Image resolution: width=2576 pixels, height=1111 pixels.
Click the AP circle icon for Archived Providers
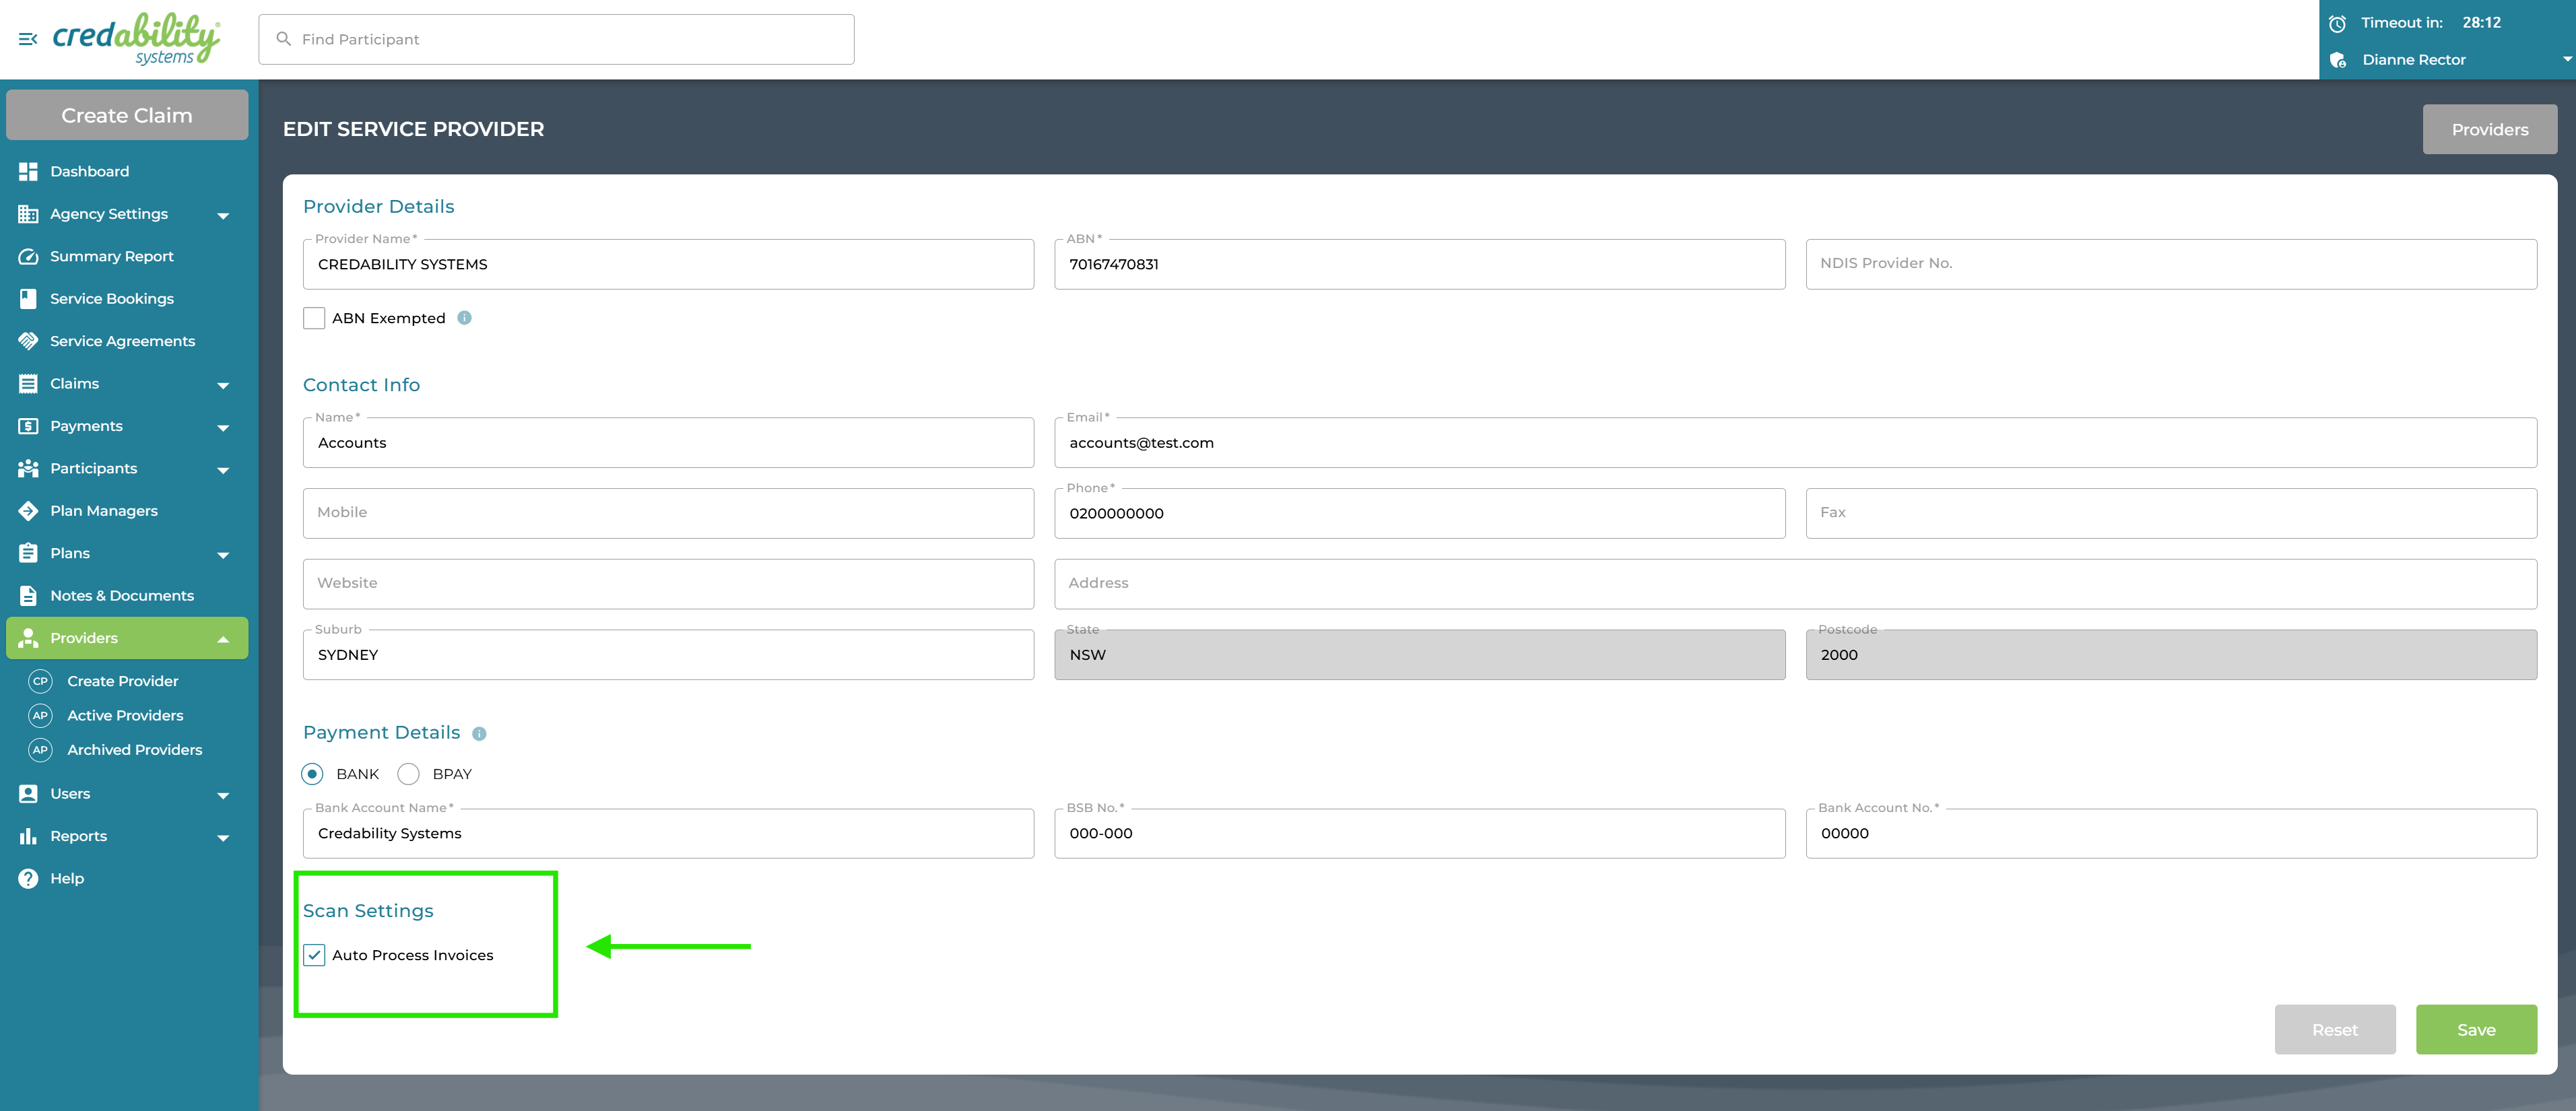pos(40,750)
